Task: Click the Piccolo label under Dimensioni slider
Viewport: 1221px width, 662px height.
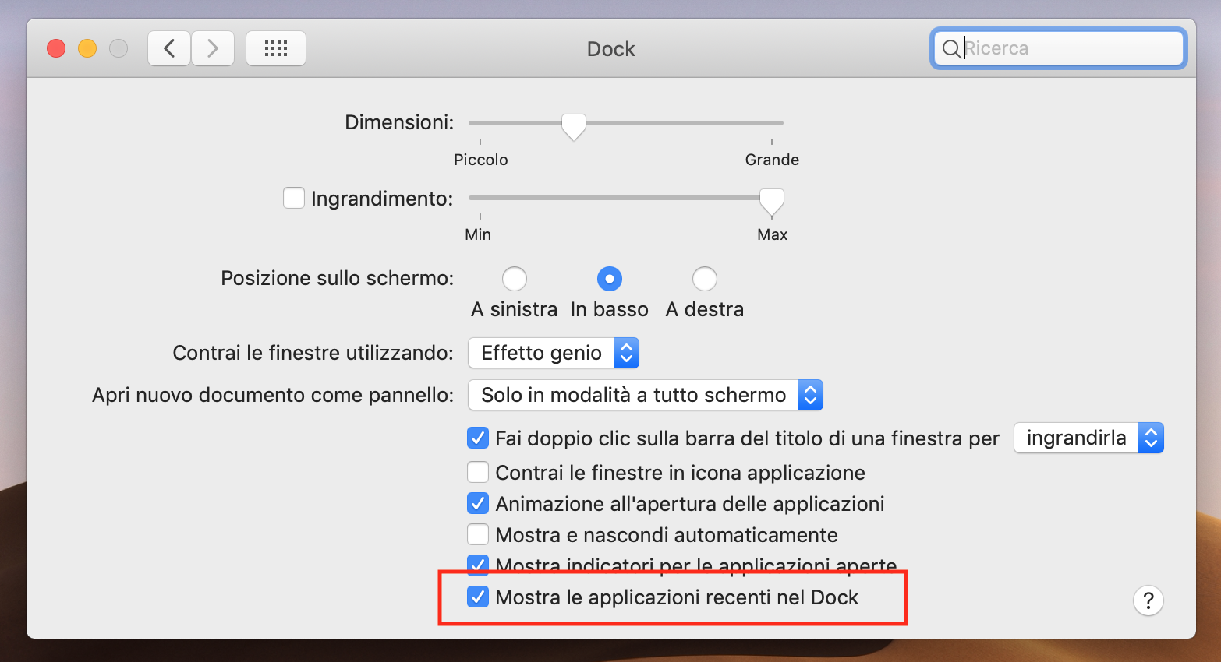Action: (481, 160)
